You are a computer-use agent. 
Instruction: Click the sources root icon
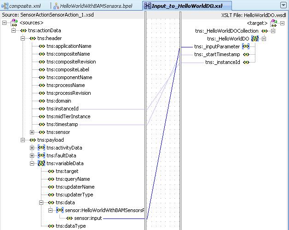[x=13, y=23]
